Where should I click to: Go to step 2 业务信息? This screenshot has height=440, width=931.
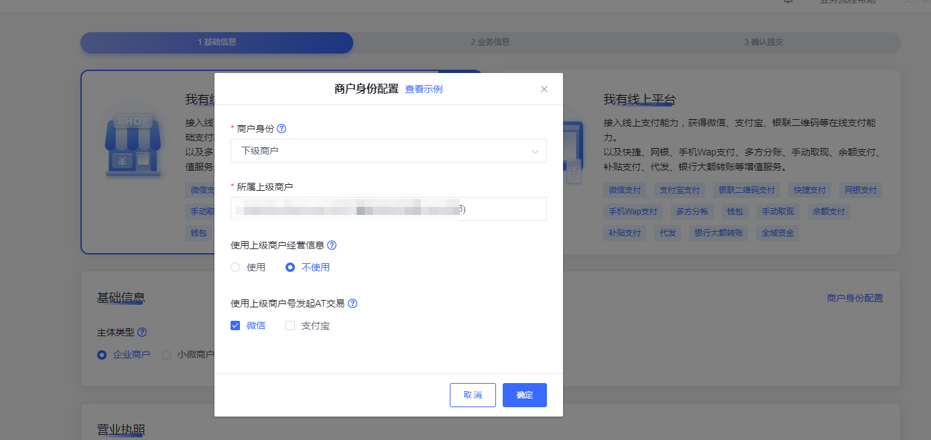(490, 42)
